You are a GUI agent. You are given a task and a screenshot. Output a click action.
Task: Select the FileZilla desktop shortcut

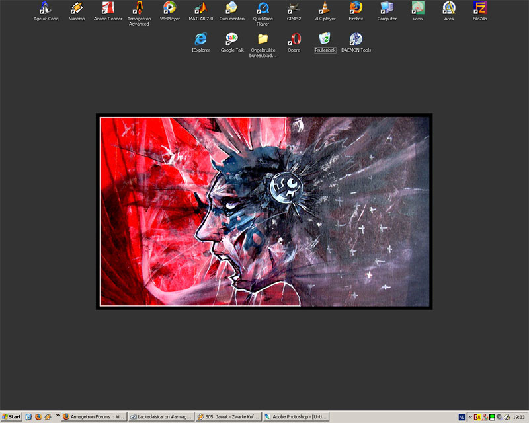(480, 9)
